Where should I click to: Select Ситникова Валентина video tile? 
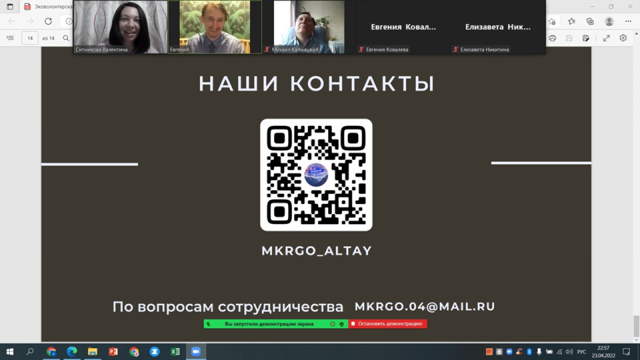(x=121, y=27)
